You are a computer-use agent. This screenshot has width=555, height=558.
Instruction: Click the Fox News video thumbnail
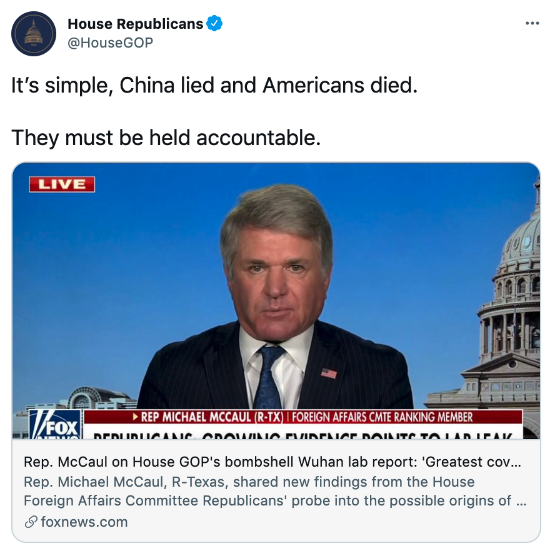point(276,301)
